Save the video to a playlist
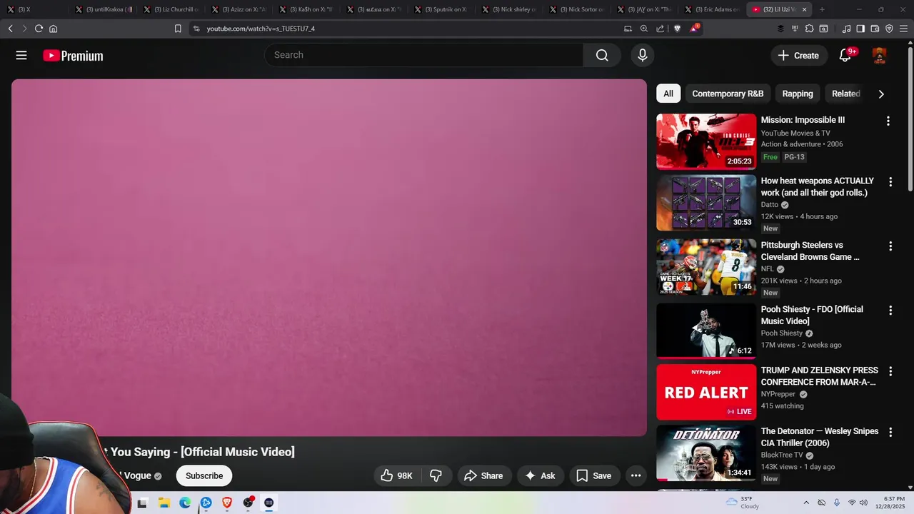The image size is (914, 514). pyautogui.click(x=594, y=475)
